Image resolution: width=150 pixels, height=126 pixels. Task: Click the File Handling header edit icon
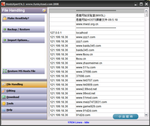[44, 10]
